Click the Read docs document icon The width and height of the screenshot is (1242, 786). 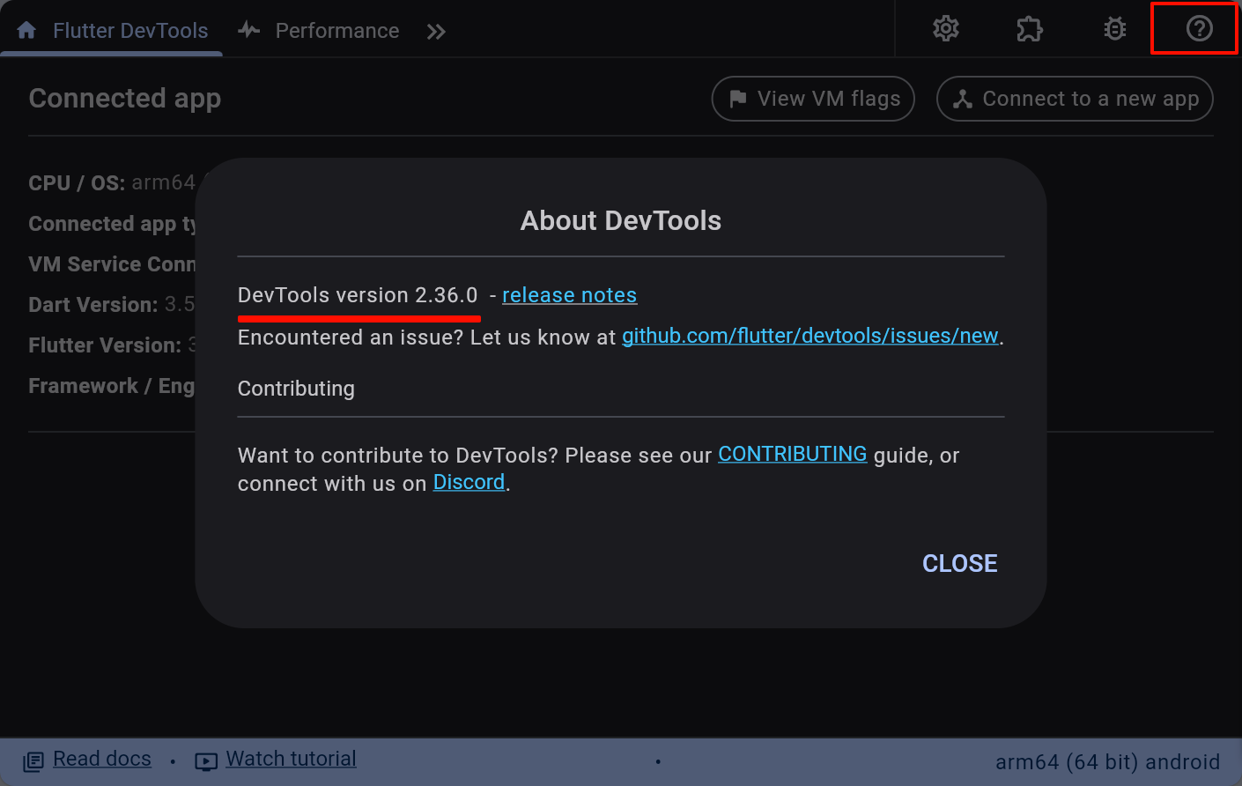pos(33,761)
